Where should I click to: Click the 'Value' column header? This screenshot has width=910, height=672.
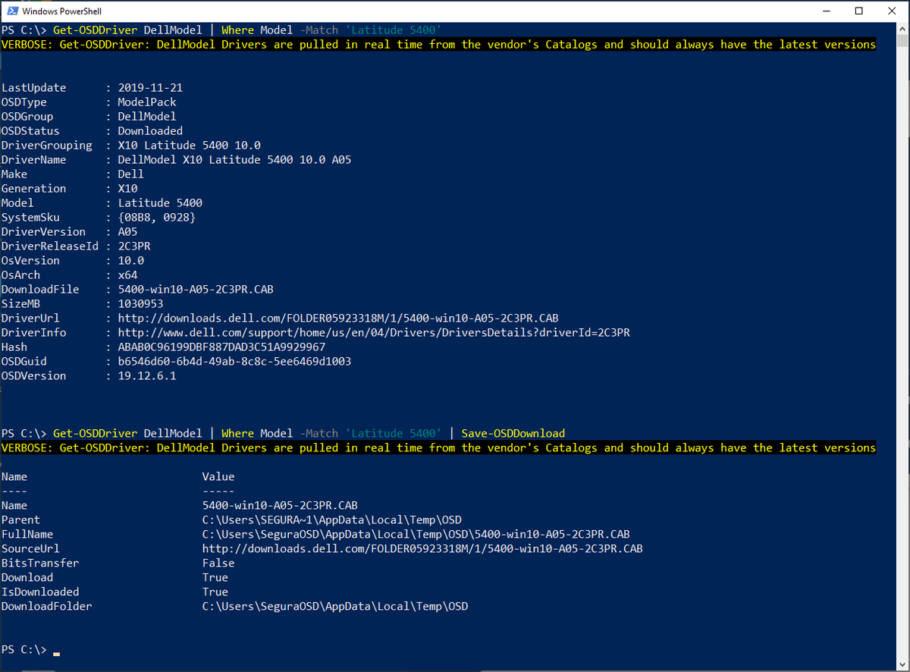point(218,476)
